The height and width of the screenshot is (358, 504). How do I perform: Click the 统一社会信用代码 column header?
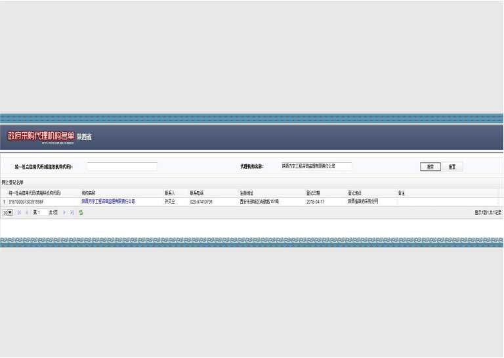[x=34, y=193]
